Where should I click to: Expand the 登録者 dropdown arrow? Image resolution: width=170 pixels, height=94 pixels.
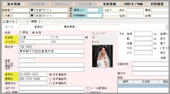(32, 10)
